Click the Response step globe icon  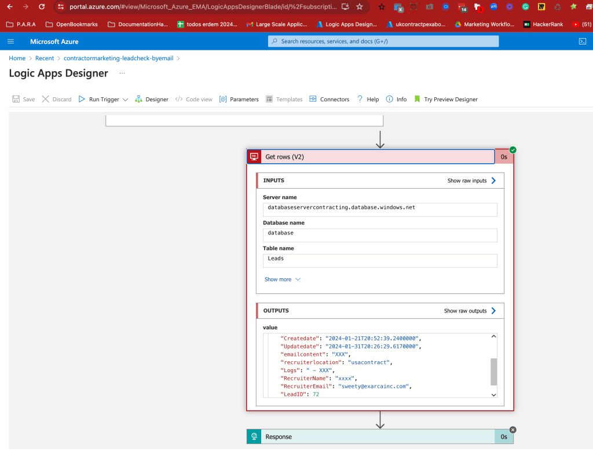click(x=254, y=436)
